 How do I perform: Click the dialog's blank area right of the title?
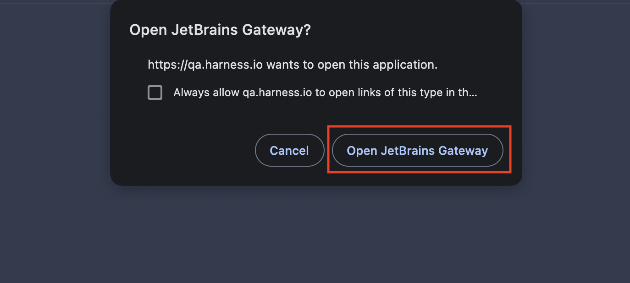[x=413, y=30]
